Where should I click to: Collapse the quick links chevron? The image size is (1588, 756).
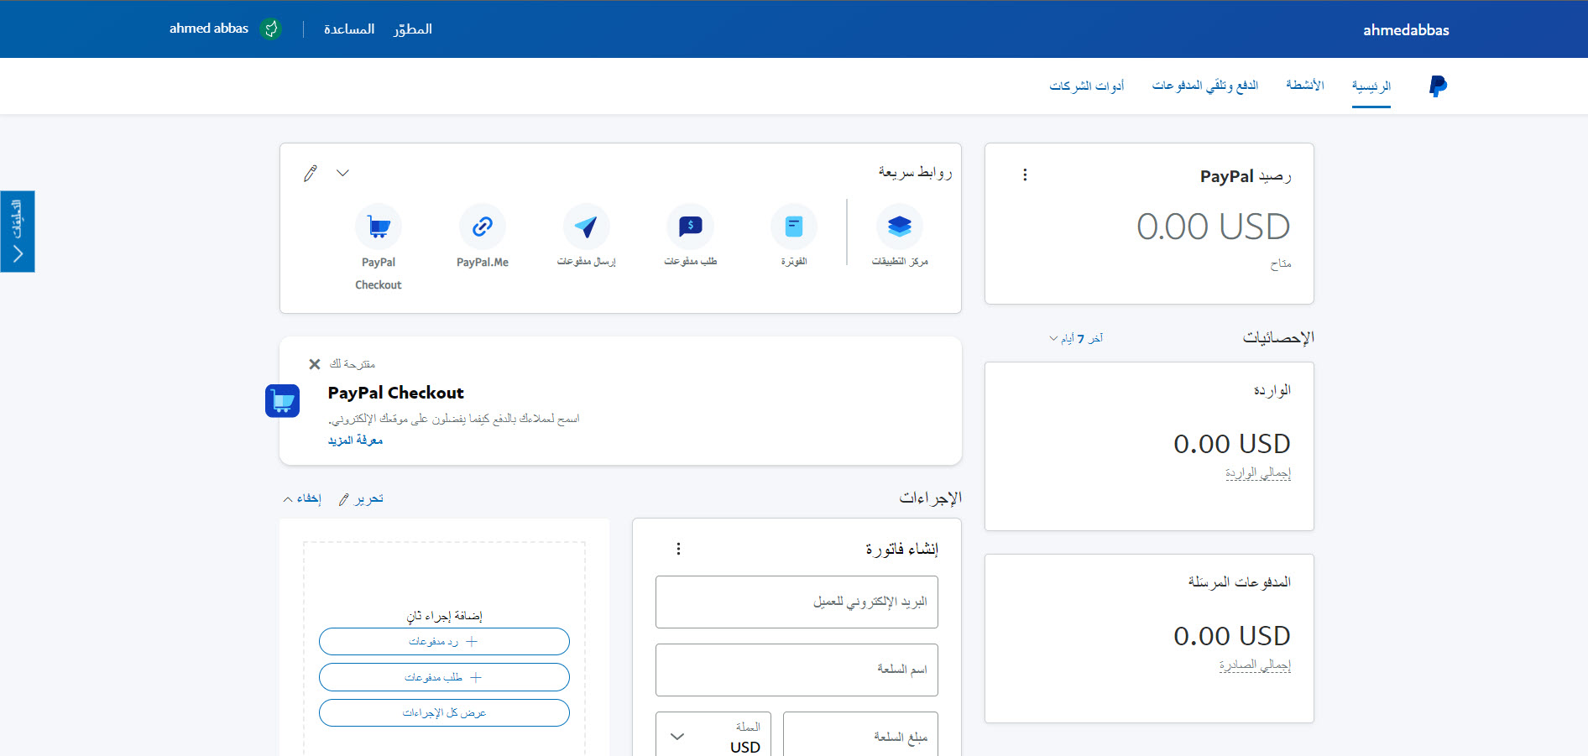342,173
